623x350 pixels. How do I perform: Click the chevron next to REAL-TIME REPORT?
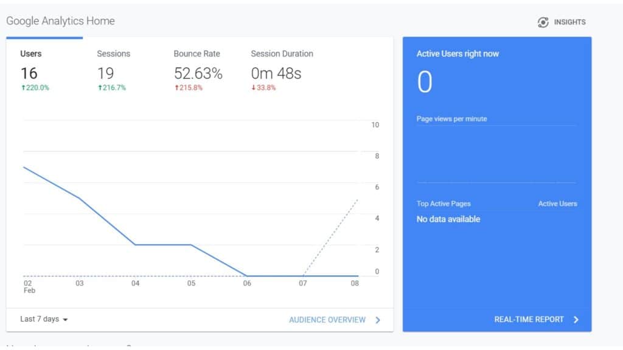(x=575, y=319)
